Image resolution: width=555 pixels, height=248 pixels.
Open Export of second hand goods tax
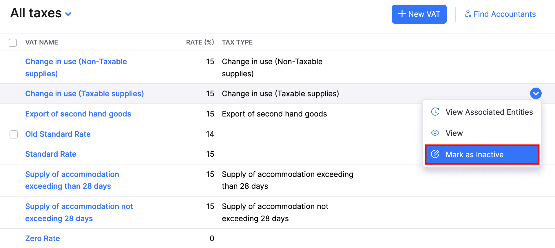pos(78,114)
